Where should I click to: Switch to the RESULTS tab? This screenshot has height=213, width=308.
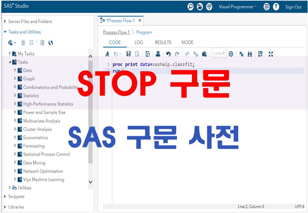[163, 42]
